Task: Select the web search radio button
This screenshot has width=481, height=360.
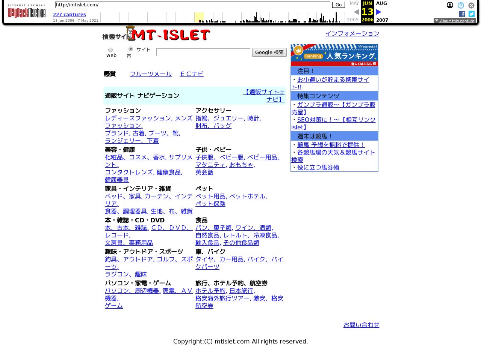Action: 110,50
